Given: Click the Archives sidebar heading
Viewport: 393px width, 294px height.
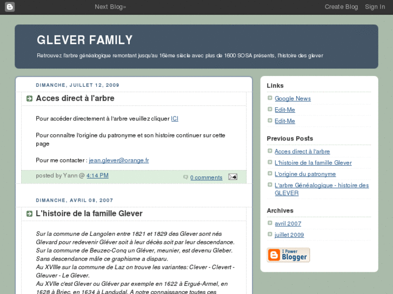Looking at the screenshot, I should (280, 211).
